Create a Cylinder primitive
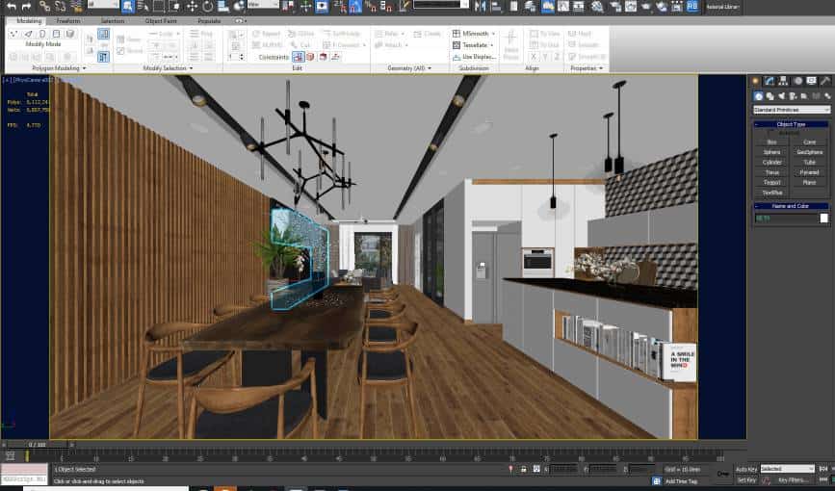 (x=771, y=163)
